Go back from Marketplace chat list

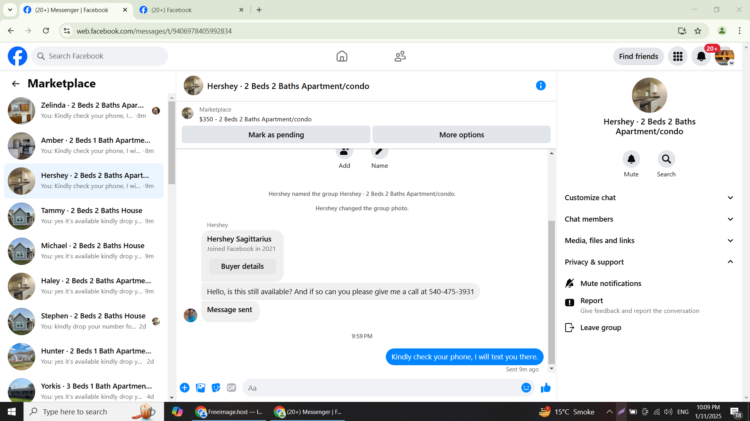[x=16, y=83]
